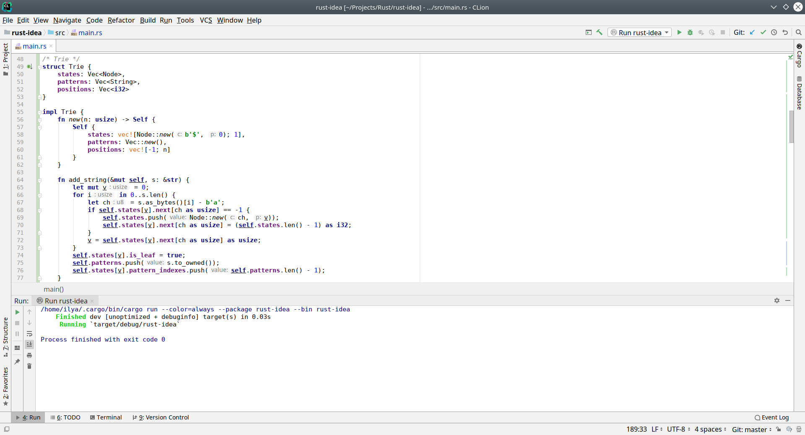The height and width of the screenshot is (435, 805).
Task: Open Run panel settings gear
Action: click(777, 300)
